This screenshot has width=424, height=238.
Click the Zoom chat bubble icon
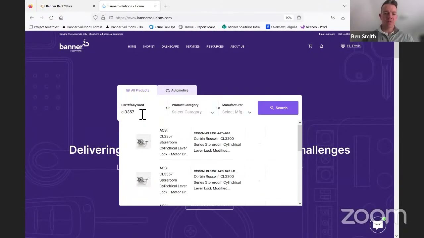click(378, 224)
